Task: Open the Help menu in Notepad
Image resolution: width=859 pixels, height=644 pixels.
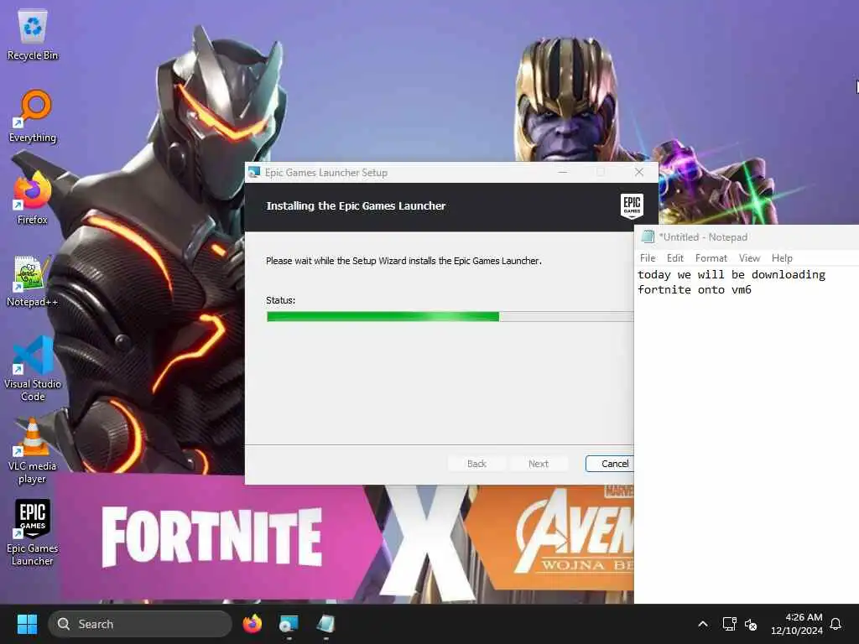Action: (782, 258)
